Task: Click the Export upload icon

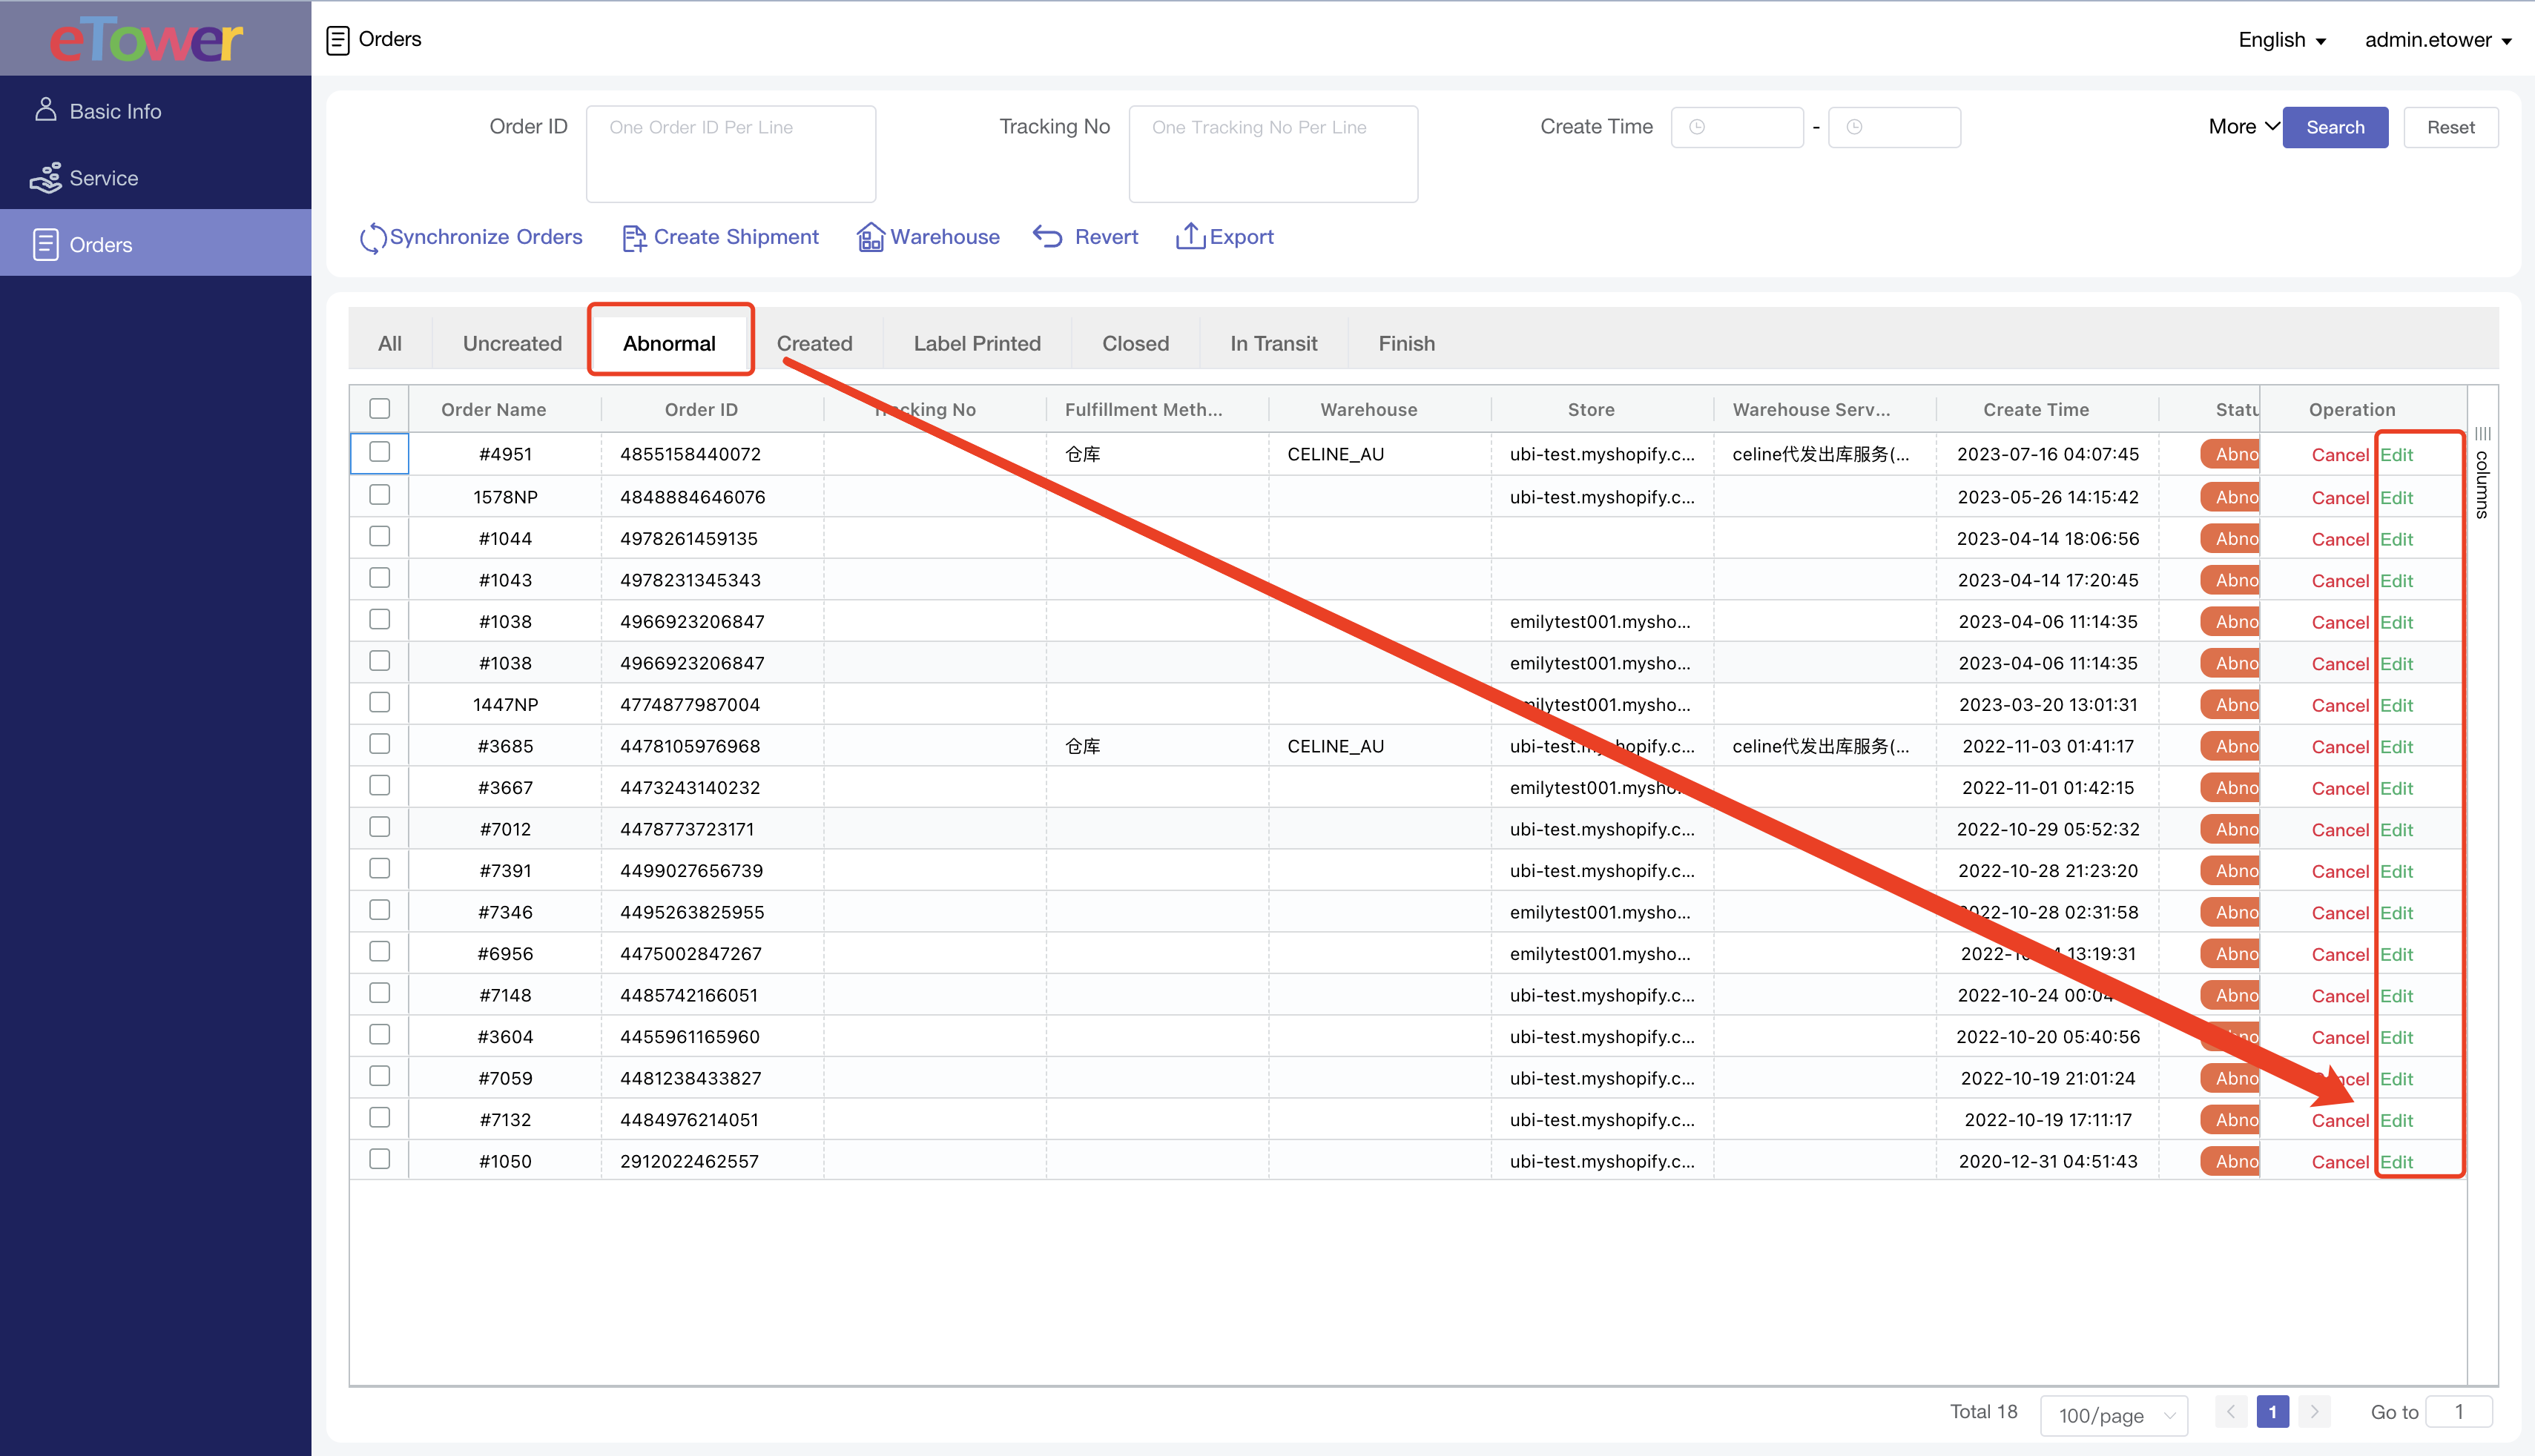Action: pyautogui.click(x=1190, y=236)
